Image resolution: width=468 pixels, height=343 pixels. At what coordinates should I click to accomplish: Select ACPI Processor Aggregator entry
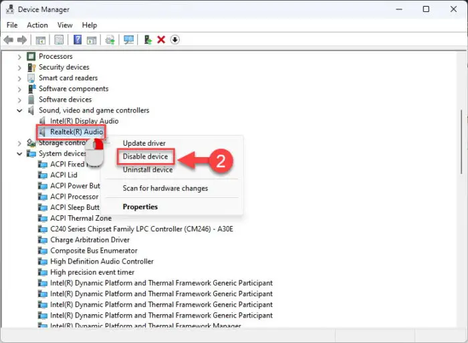(x=74, y=197)
